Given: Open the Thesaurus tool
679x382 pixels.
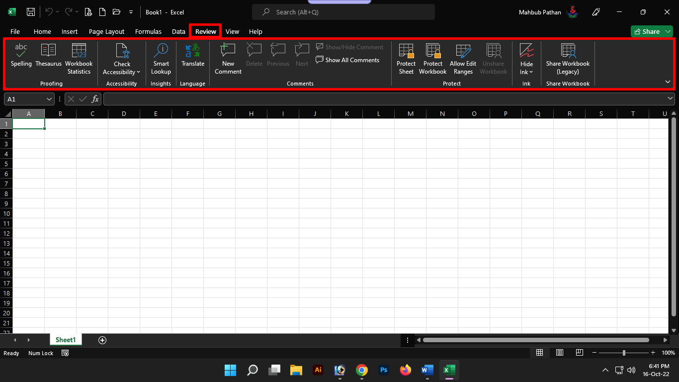Looking at the screenshot, I should (48, 55).
